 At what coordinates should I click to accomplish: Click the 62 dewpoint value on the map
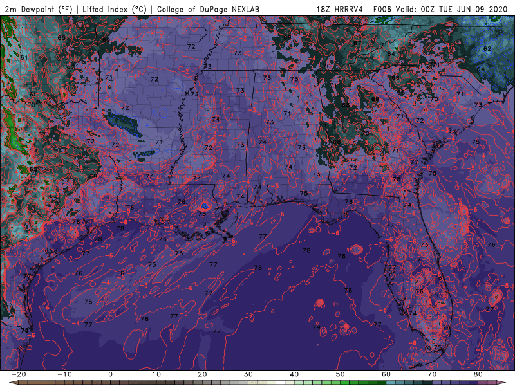pyautogui.click(x=487, y=49)
